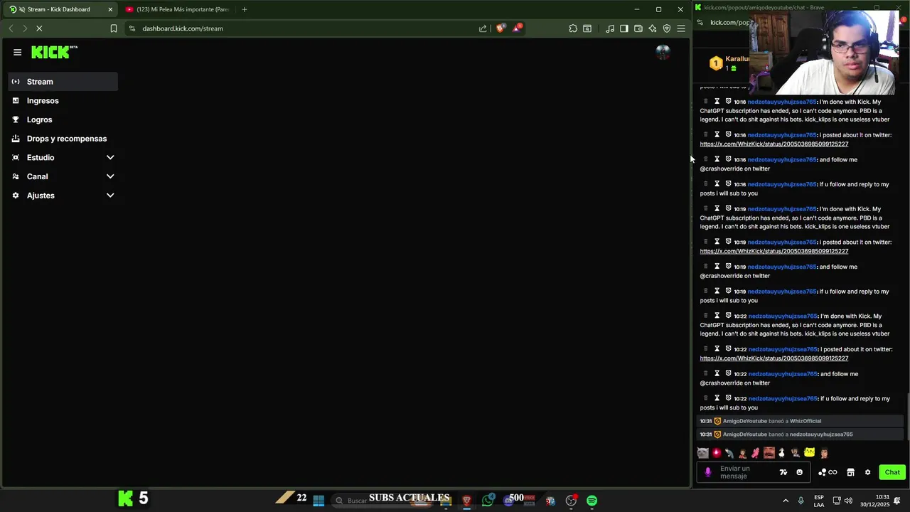Open Drops y recompensas section
The height and width of the screenshot is (512, 910).
click(x=63, y=139)
